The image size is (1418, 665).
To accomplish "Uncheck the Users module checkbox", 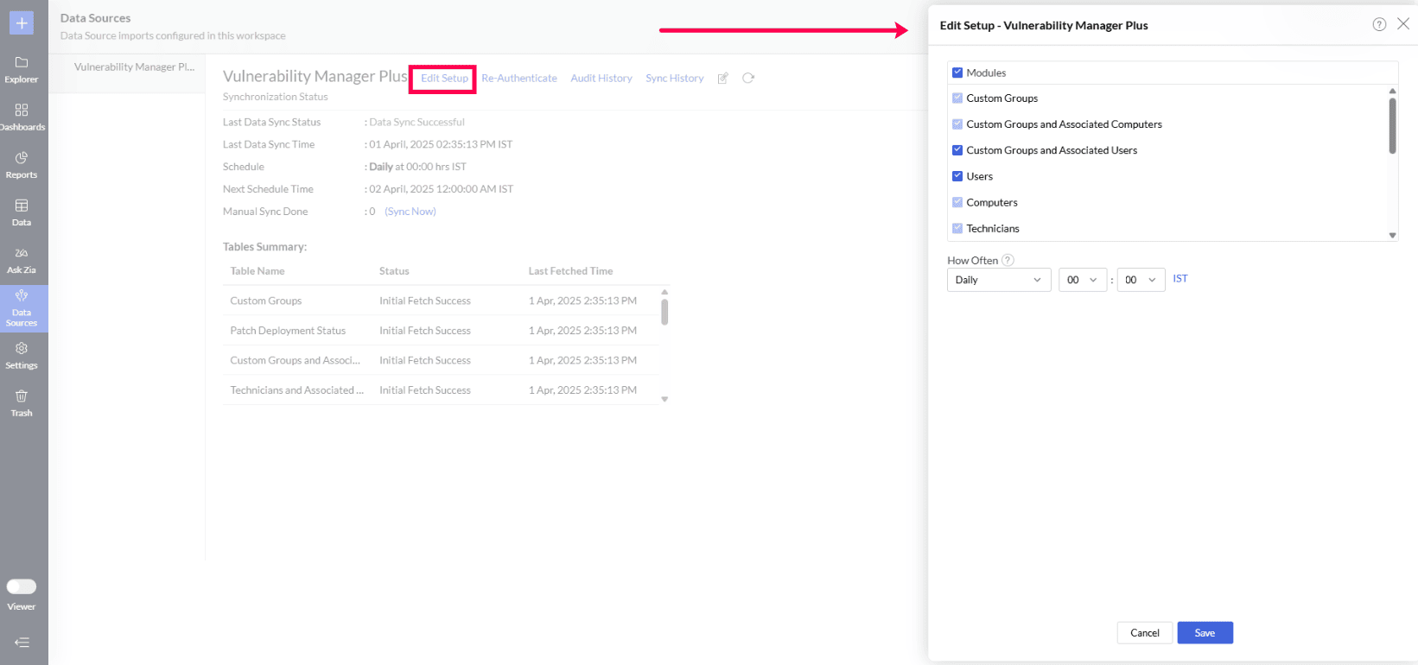I will (957, 176).
